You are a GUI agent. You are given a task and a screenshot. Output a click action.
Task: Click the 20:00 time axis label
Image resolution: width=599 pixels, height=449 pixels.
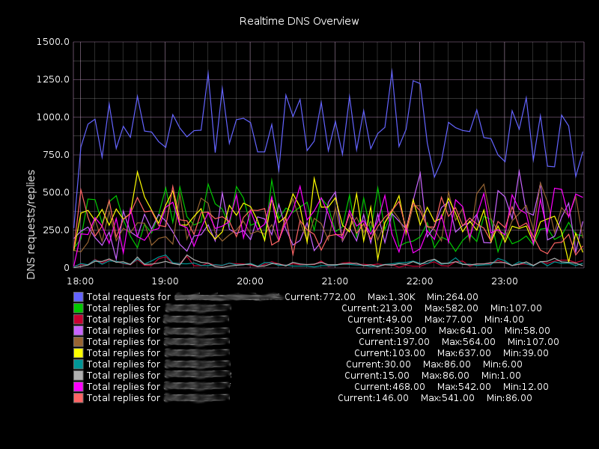point(250,281)
